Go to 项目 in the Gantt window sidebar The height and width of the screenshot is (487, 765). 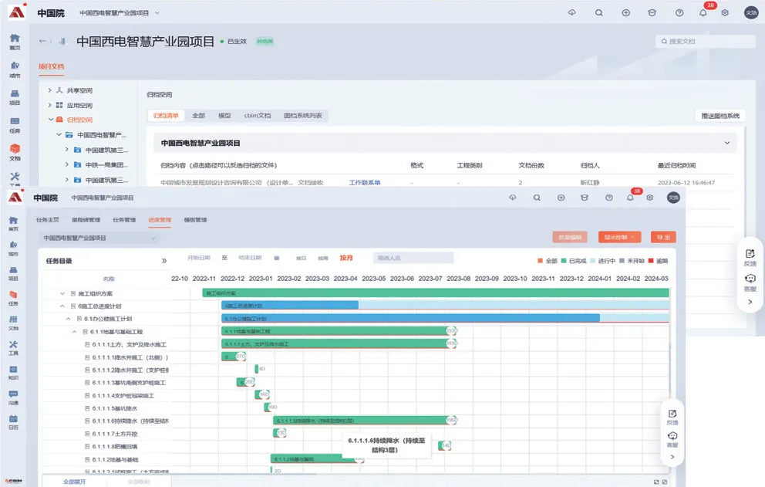(13, 273)
